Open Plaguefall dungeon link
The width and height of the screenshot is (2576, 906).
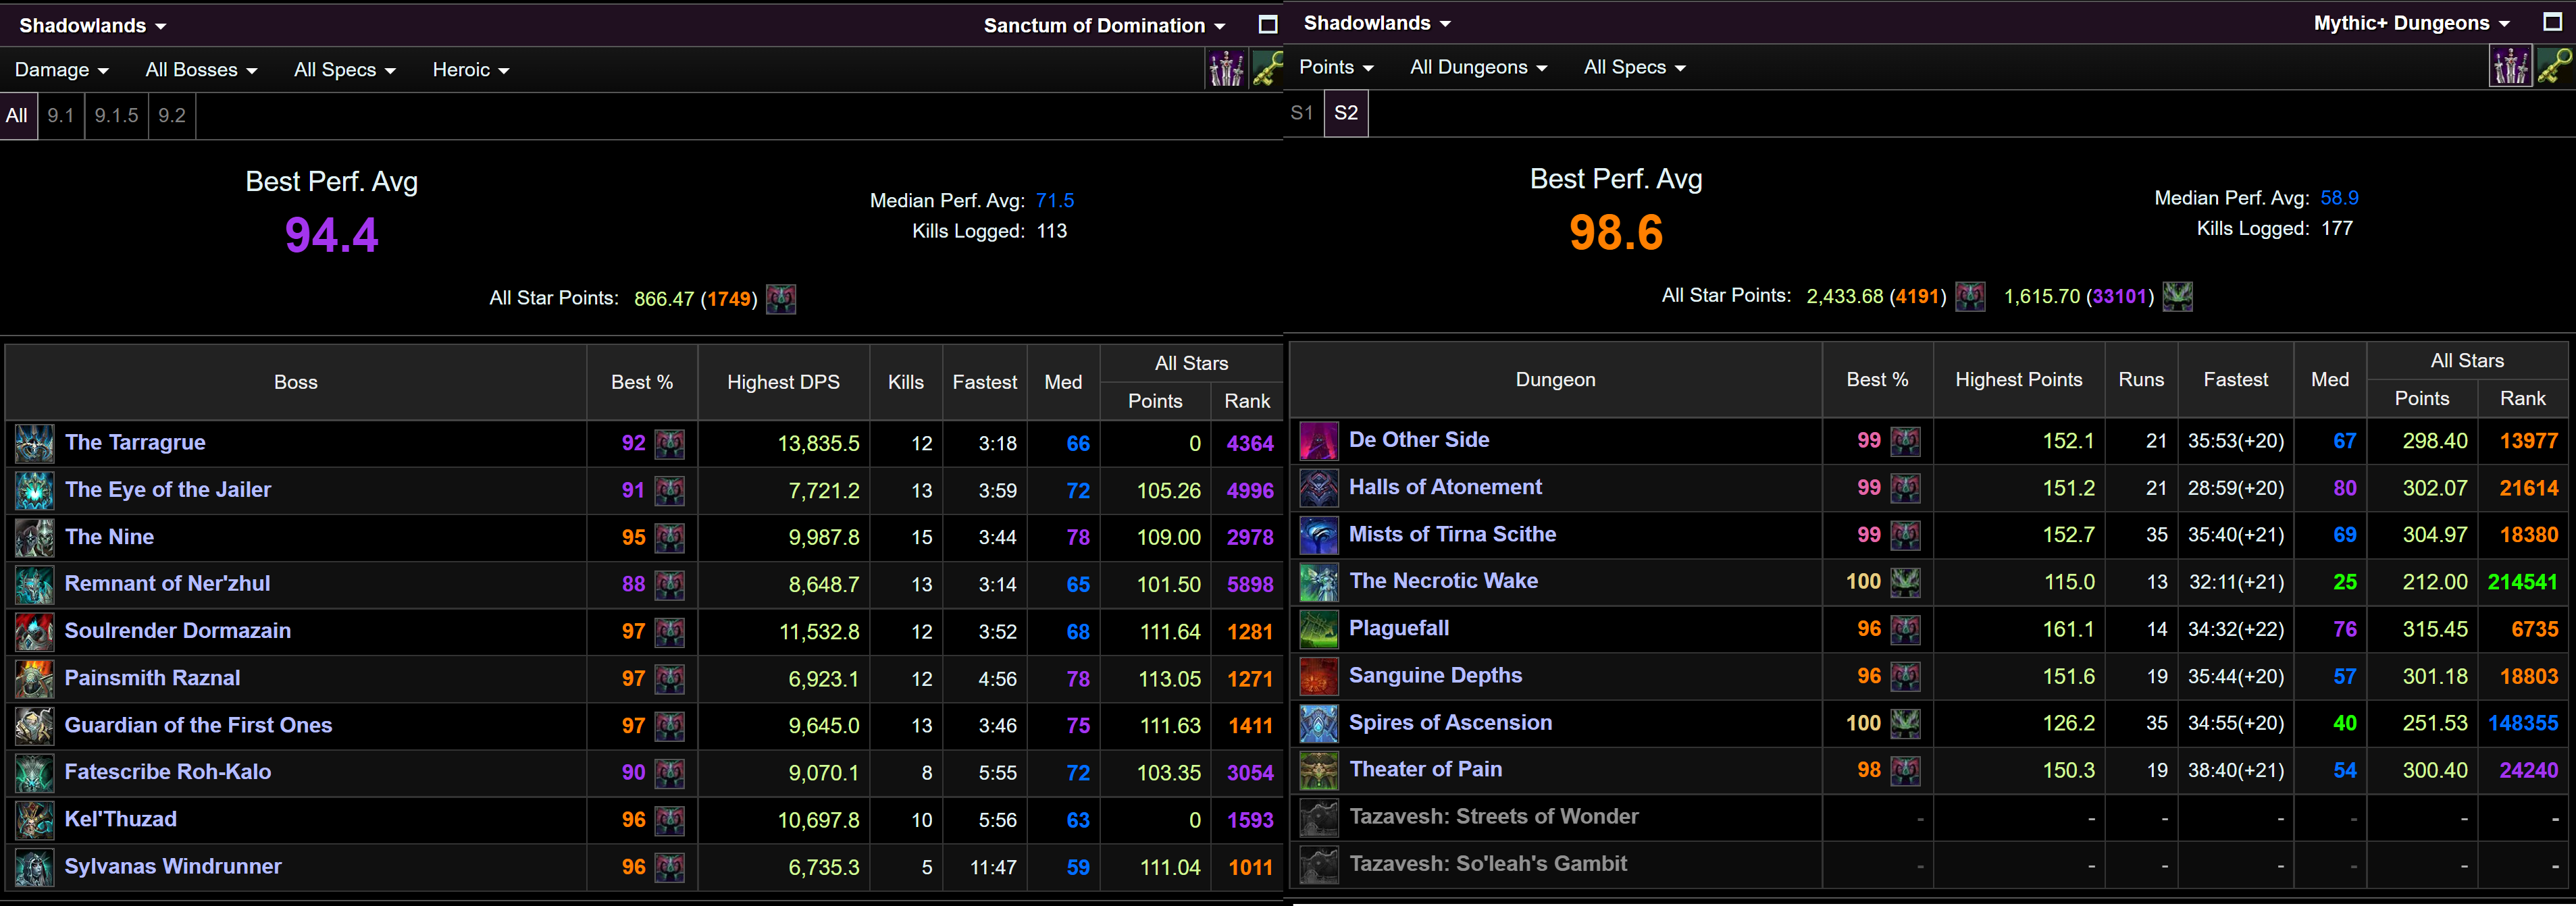pyautogui.click(x=1399, y=628)
